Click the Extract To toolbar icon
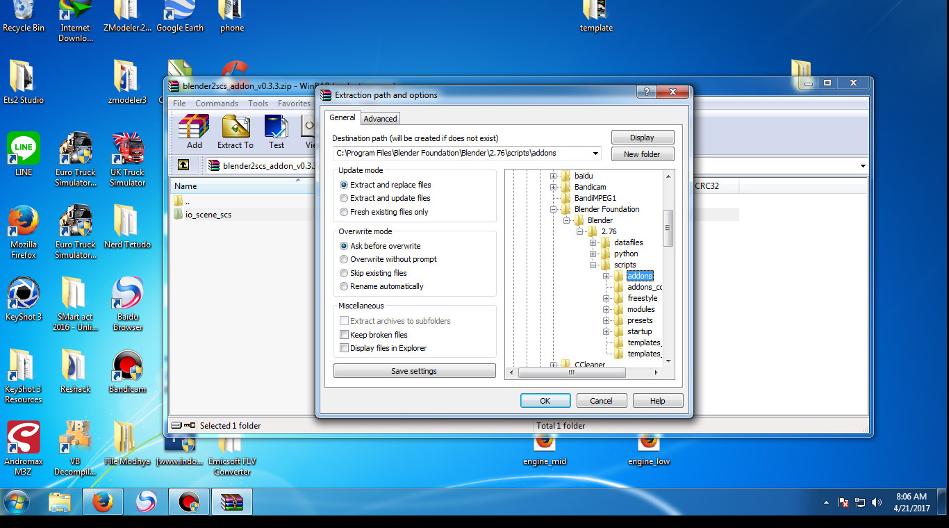Viewport: 949px width, 528px height. (236, 132)
